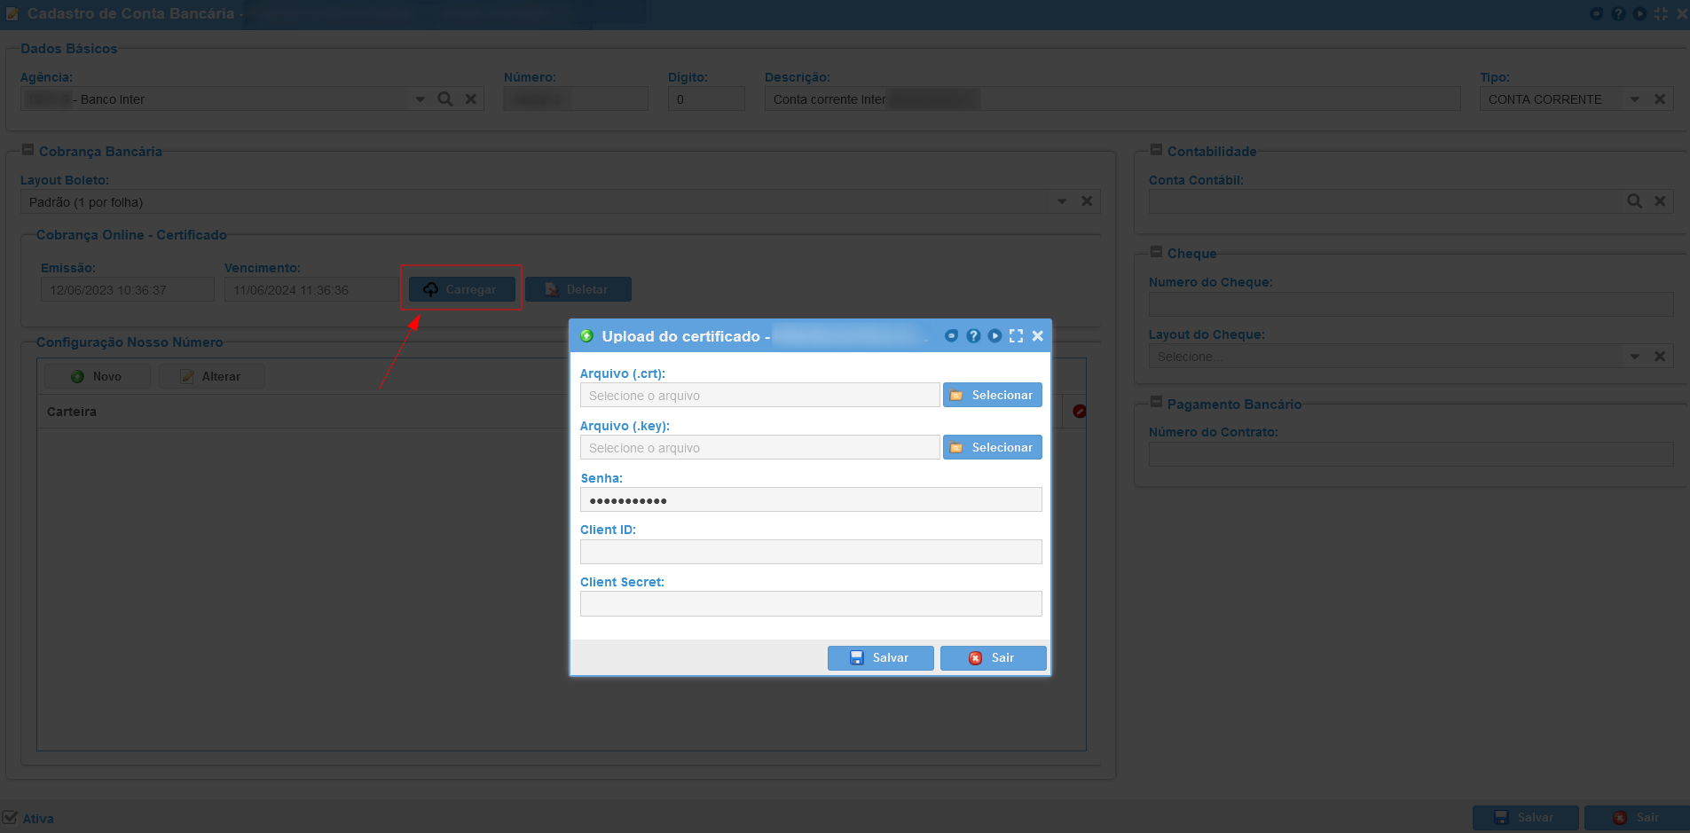Click the Número do Contrato field

pyautogui.click(x=1411, y=454)
